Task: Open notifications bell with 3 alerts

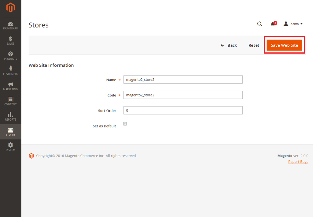Action: [x=273, y=24]
